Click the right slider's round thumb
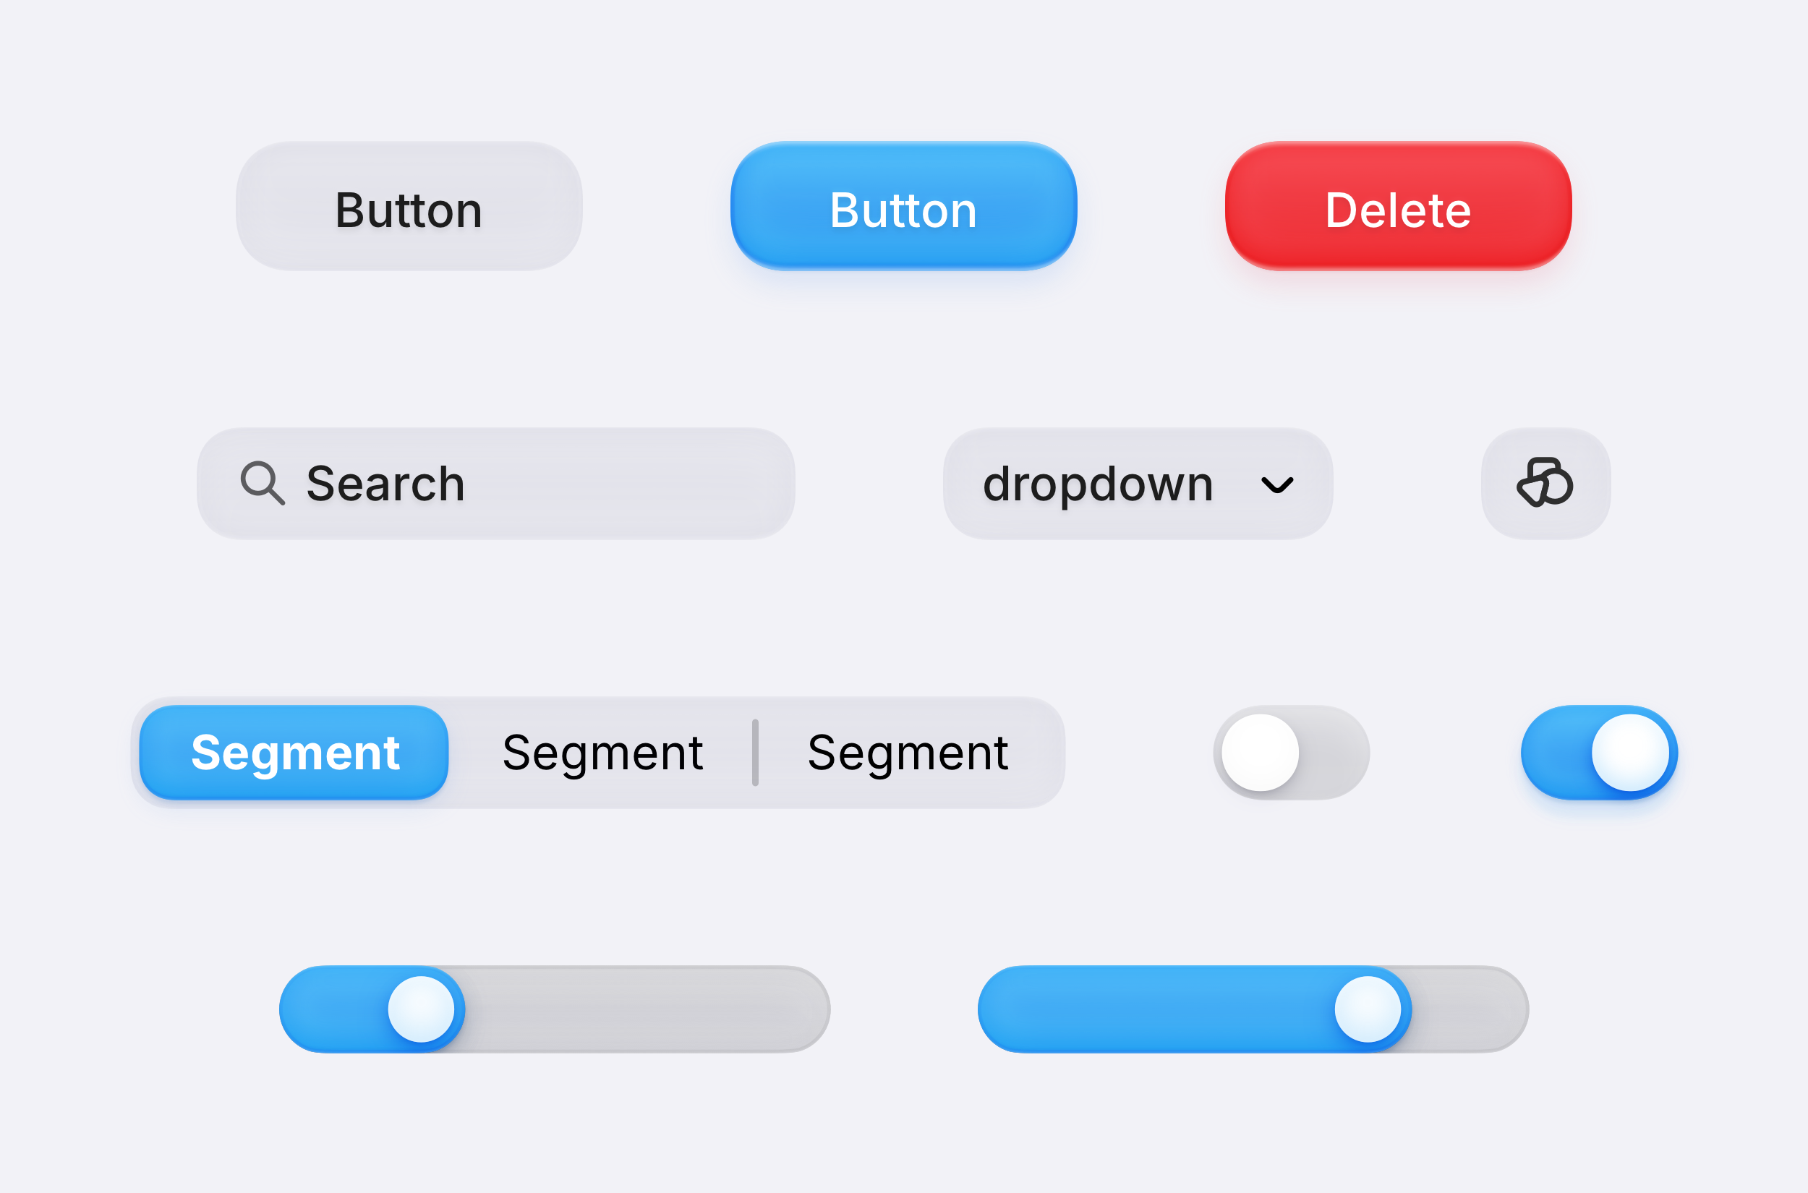Image resolution: width=1808 pixels, height=1193 pixels. (1368, 1009)
